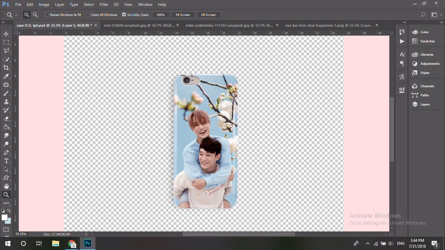Open Character panel icon
Screen dimensions: 445x250
click(x=402, y=54)
